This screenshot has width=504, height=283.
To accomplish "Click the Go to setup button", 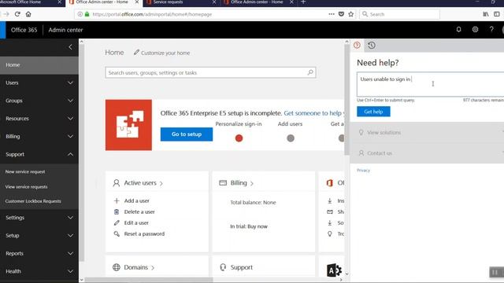I will pos(187,134).
